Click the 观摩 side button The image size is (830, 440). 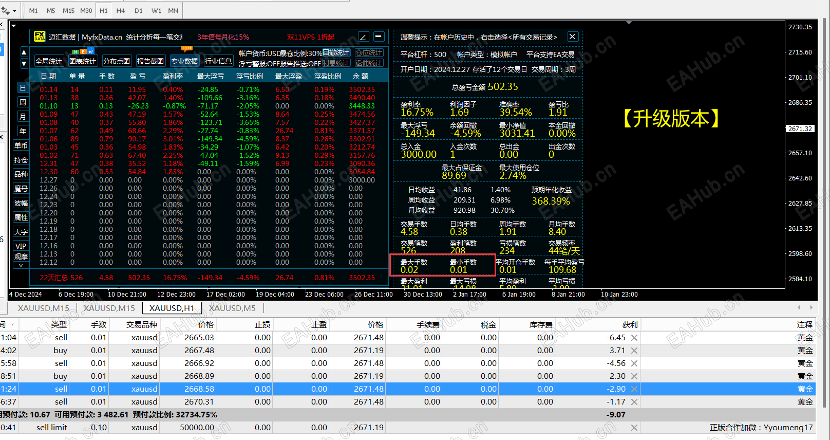click(x=21, y=256)
